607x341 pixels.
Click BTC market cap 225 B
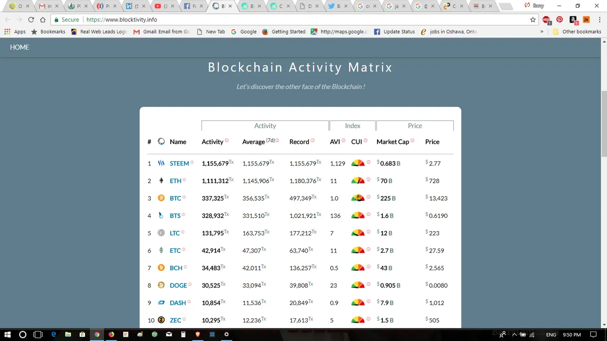[x=386, y=198]
